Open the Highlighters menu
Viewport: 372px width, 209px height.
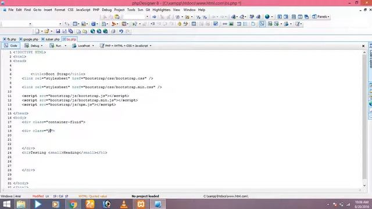(162, 10)
